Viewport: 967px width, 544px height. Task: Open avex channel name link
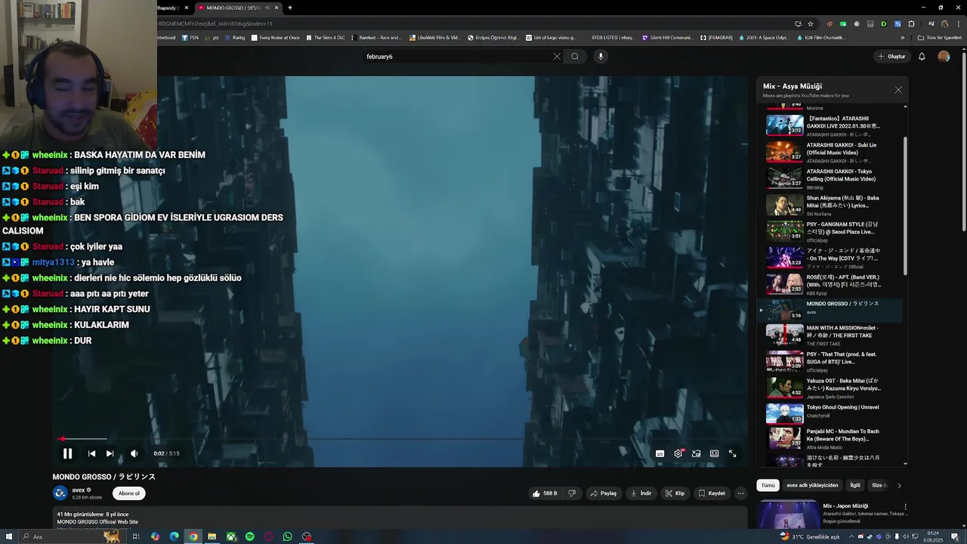coord(78,490)
